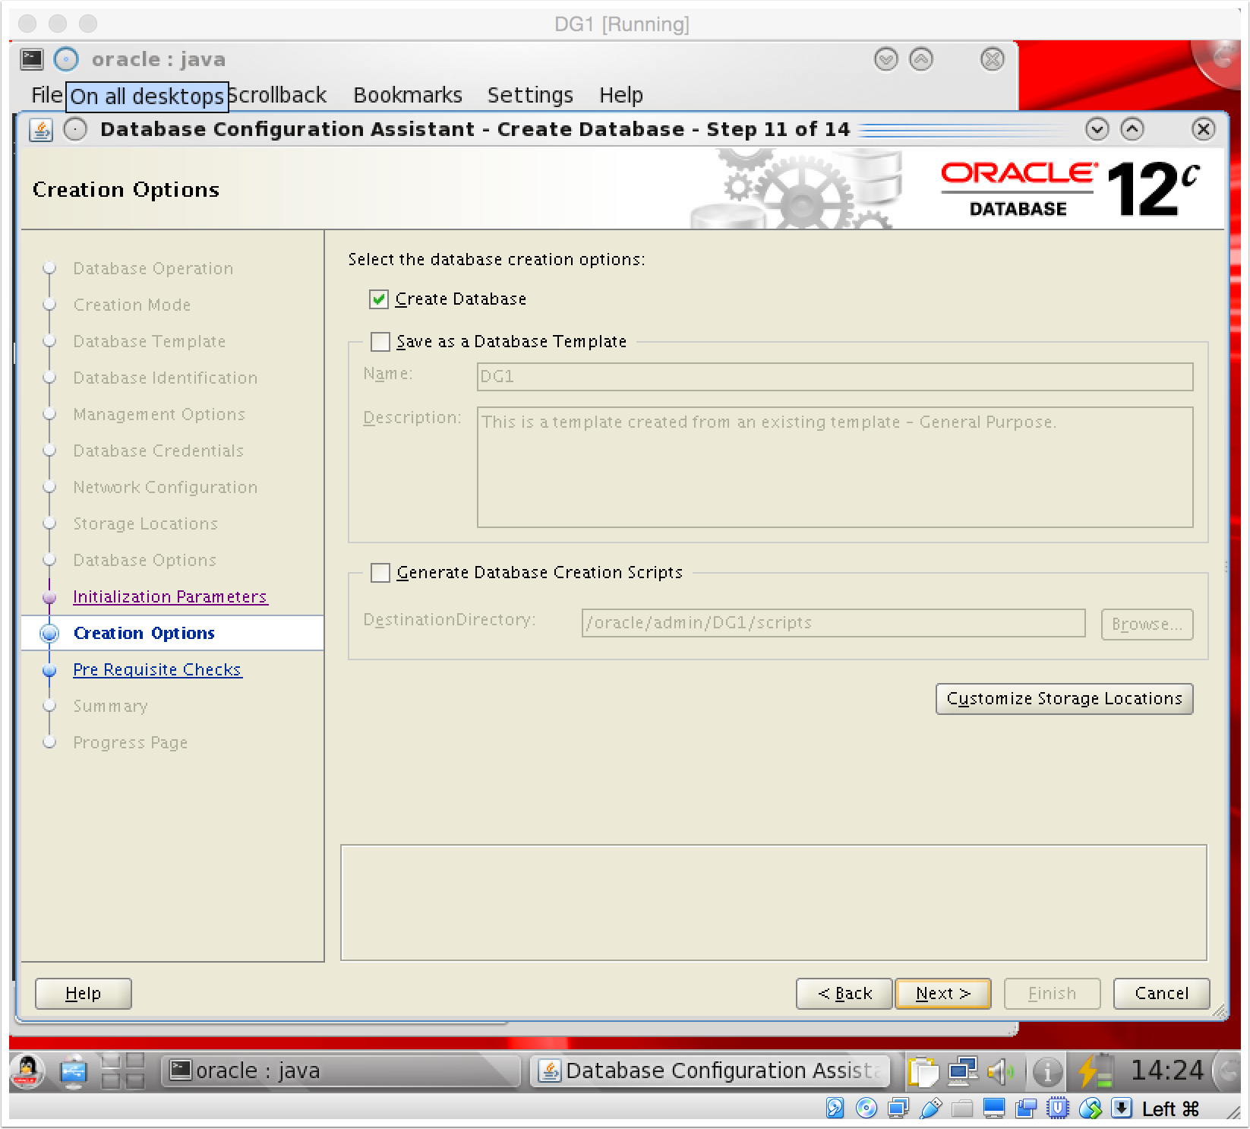This screenshot has width=1250, height=1129.
Task: Open the Java window menu icon of DBCA
Action: point(41,130)
